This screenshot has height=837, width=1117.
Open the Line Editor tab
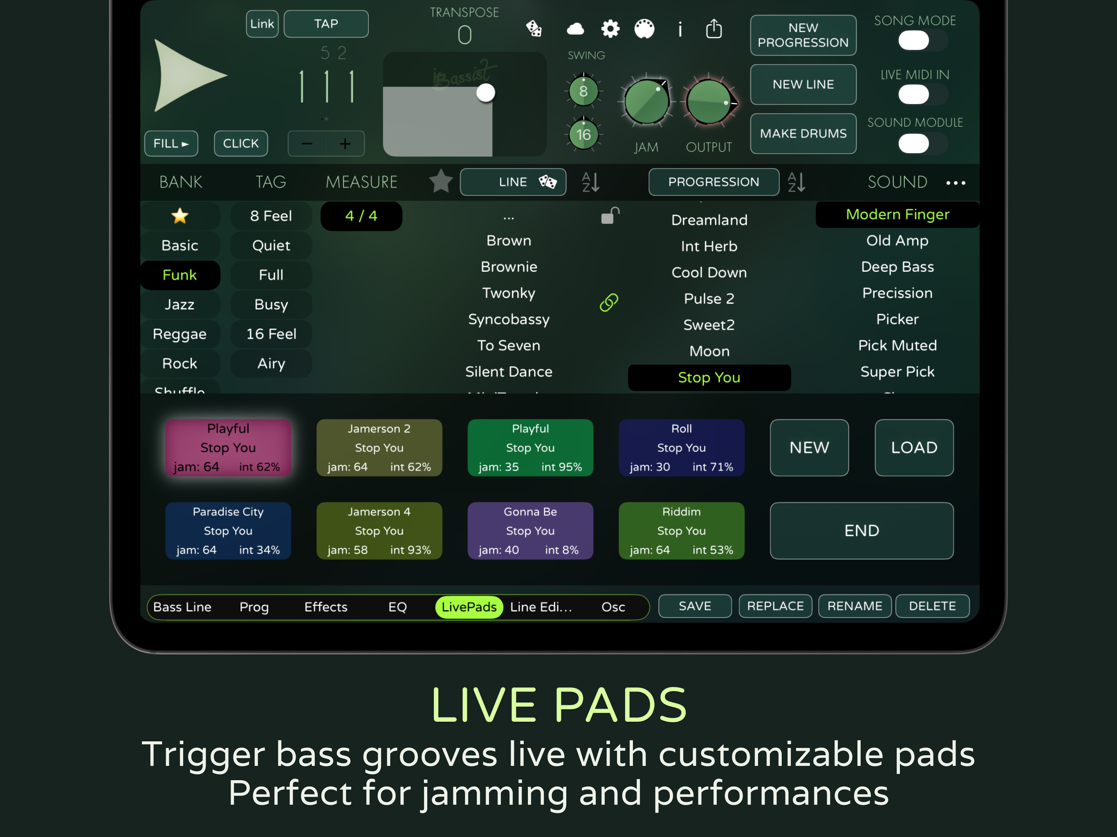(541, 607)
